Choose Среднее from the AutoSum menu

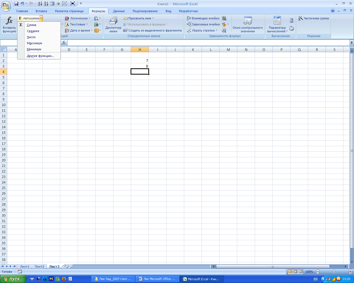[39, 31]
